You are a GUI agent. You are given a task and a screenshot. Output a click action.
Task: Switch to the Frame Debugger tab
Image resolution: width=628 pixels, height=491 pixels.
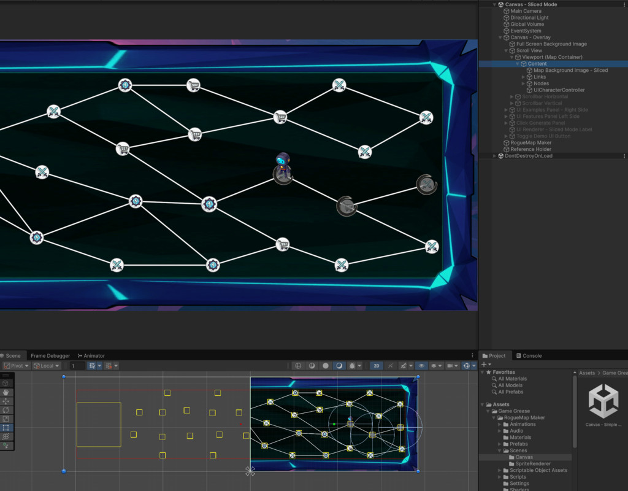50,355
